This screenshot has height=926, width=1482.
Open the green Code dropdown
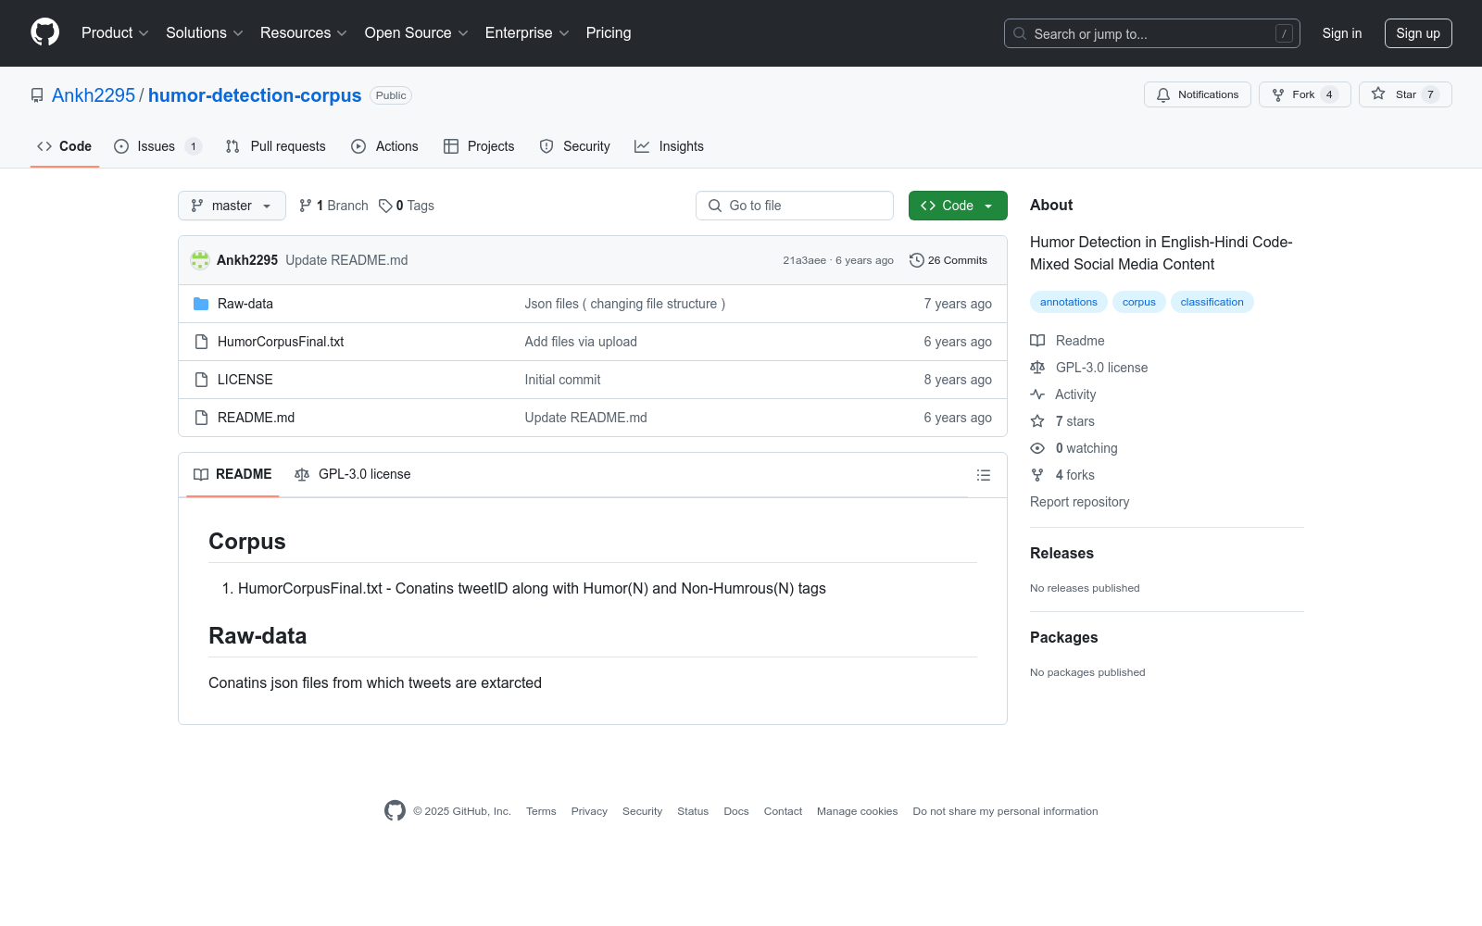(958, 206)
